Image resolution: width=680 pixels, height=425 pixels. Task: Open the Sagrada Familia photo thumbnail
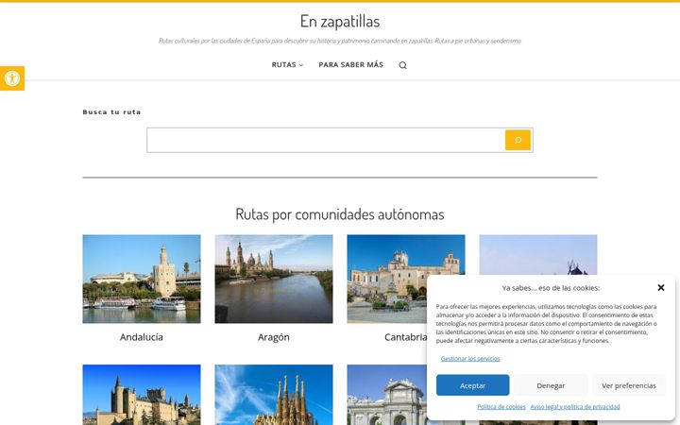274,395
